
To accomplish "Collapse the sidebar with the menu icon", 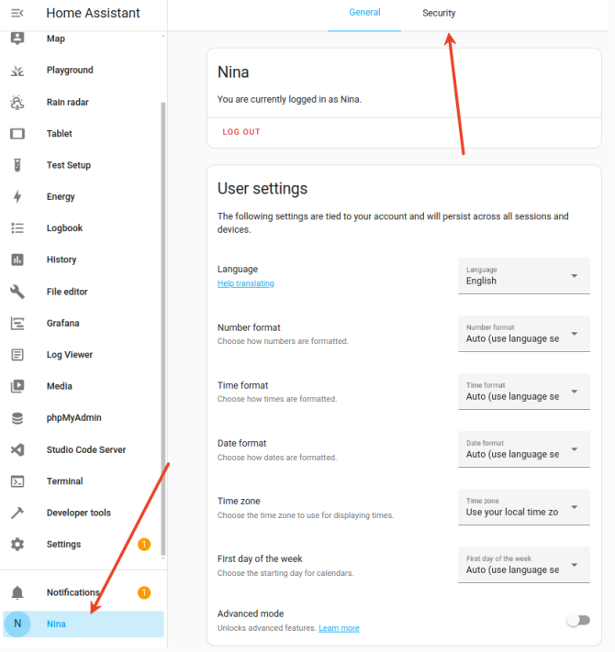I will [17, 14].
